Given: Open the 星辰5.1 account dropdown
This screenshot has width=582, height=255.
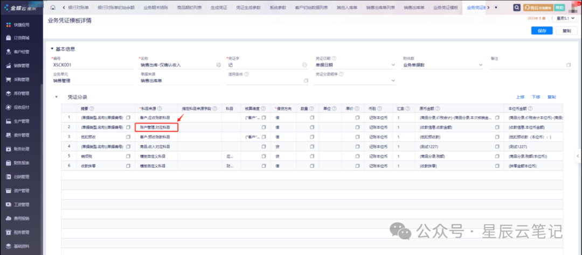Looking at the screenshot, I should [565, 18].
